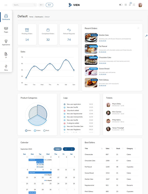Go to Dashboards breadcrumb link
This screenshot has height=194, width=148.
(x=39, y=17)
